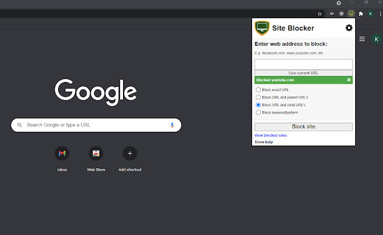Bookmark this page with the star icon
This screenshot has width=383, height=235.
[x=319, y=14]
